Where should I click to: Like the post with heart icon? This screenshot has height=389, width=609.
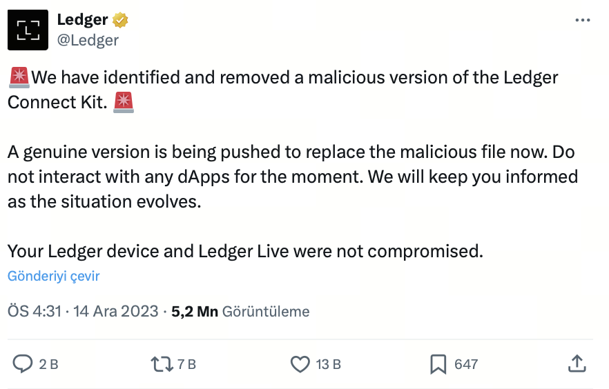[x=300, y=363]
